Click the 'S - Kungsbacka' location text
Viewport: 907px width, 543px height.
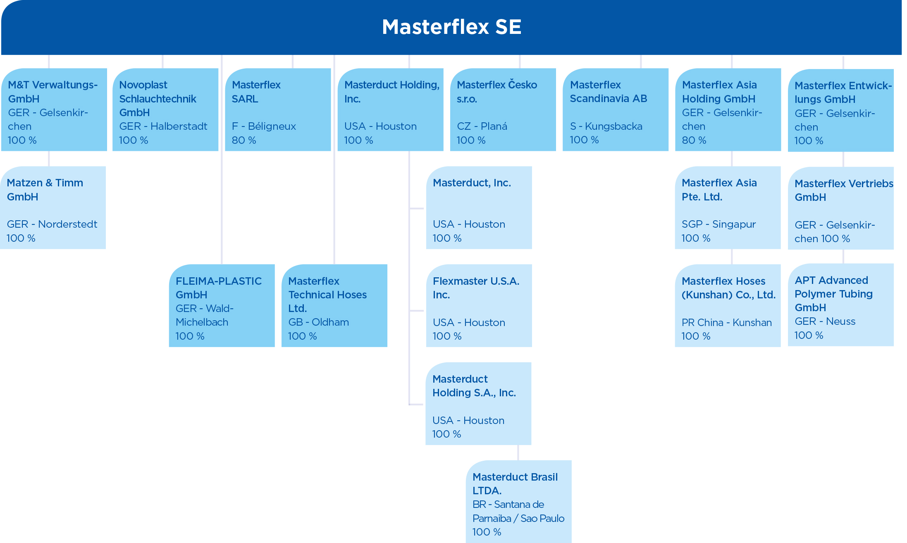pyautogui.click(x=606, y=126)
